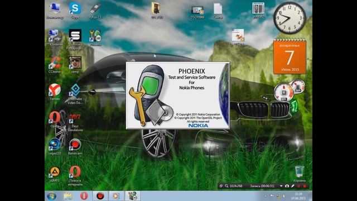Open the Recycle Bin (Корзина)

pos(299,174)
